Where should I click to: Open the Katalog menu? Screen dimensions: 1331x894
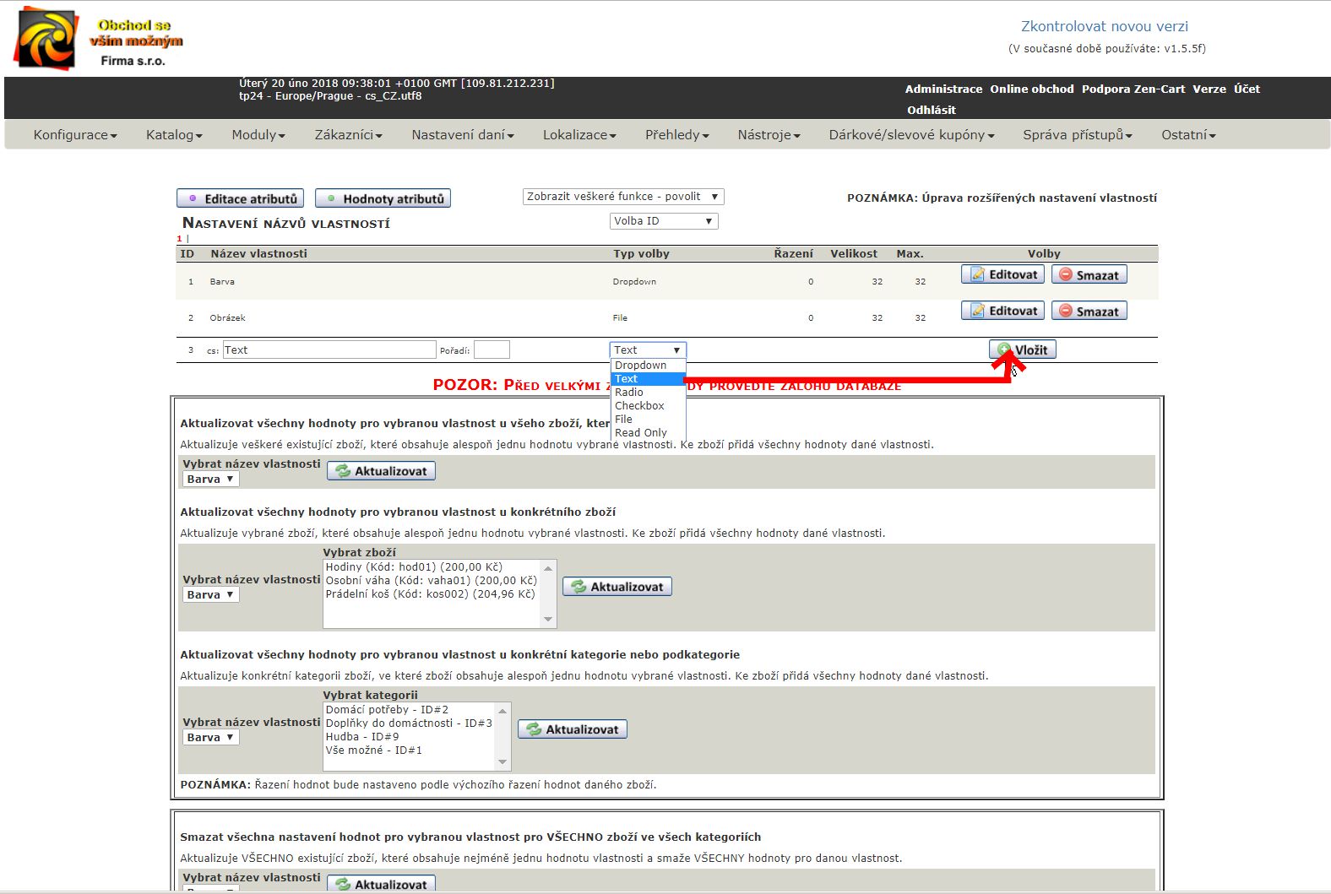pos(174,135)
